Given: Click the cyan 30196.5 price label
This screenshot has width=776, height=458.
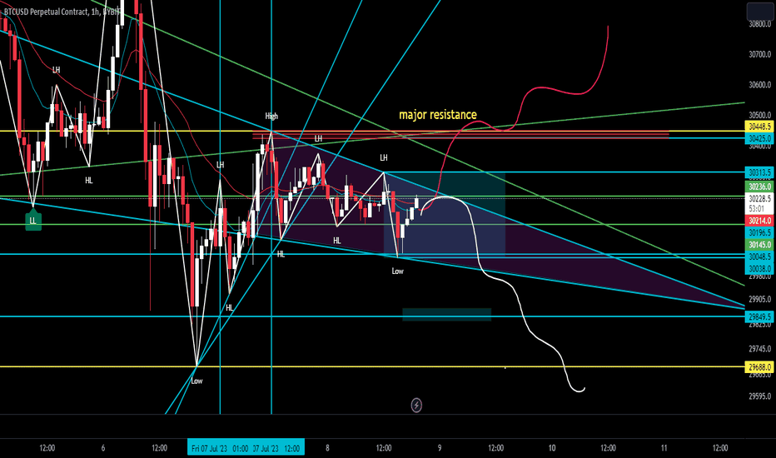Looking at the screenshot, I should [759, 232].
